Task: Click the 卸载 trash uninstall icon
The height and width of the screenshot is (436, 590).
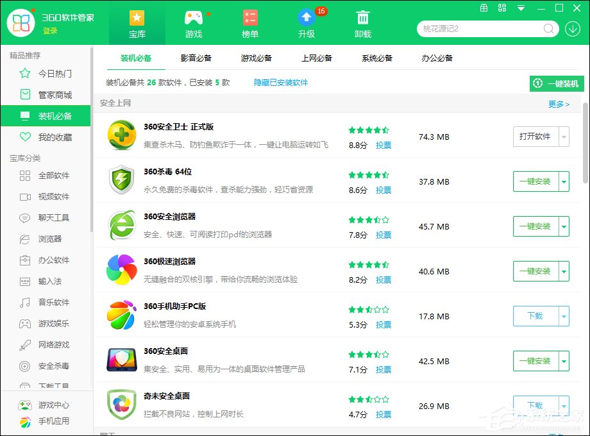Action: pyautogui.click(x=363, y=18)
